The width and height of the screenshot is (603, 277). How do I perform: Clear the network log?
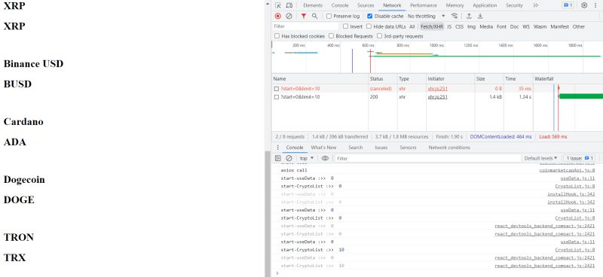(x=289, y=16)
